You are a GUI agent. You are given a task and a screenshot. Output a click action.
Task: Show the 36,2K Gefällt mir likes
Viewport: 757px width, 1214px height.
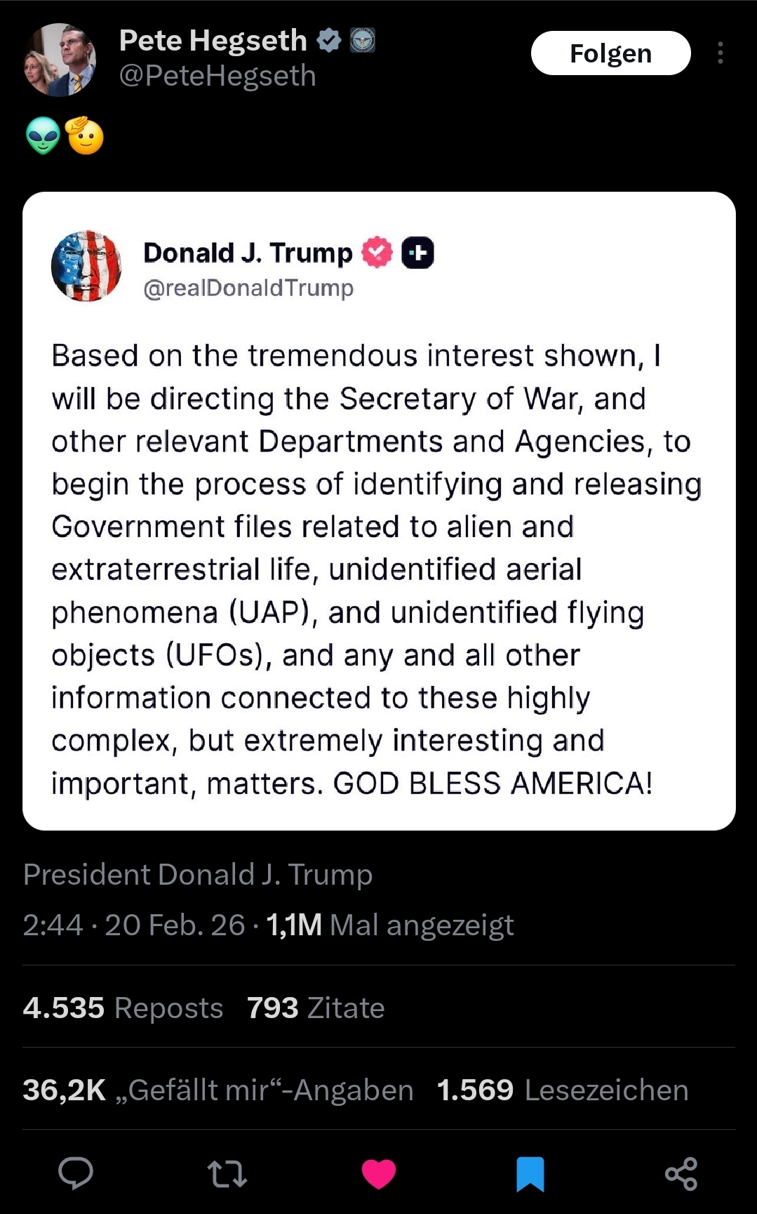[217, 1090]
